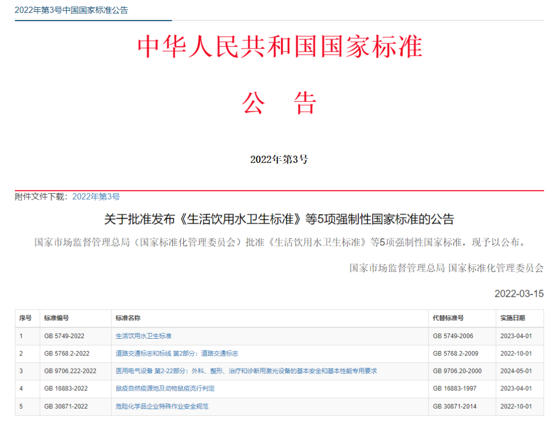Click the announcement date 2022-03-15
This screenshot has width=559, height=424.
coord(519,293)
